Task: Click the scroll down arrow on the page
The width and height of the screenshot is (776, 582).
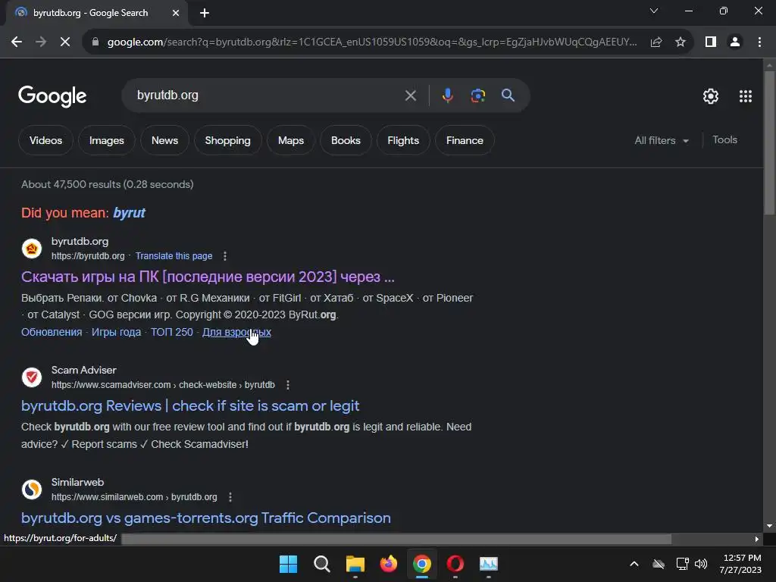Action: tap(769, 526)
